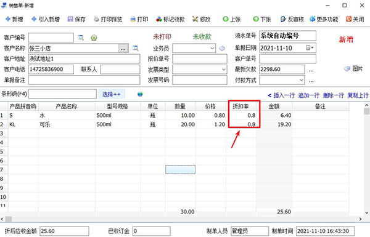Image resolution: width=370 pixels, height=237 pixels.
Task: Click the 客户电话 field
Action: [x=51, y=70]
